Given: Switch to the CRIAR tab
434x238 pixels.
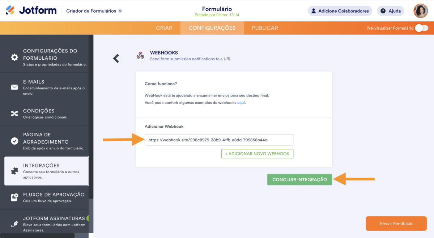Looking at the screenshot, I should pos(164,28).
